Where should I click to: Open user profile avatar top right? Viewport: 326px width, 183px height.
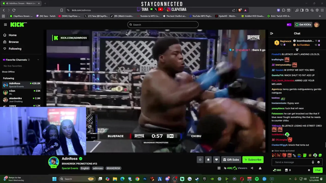pos(316,25)
